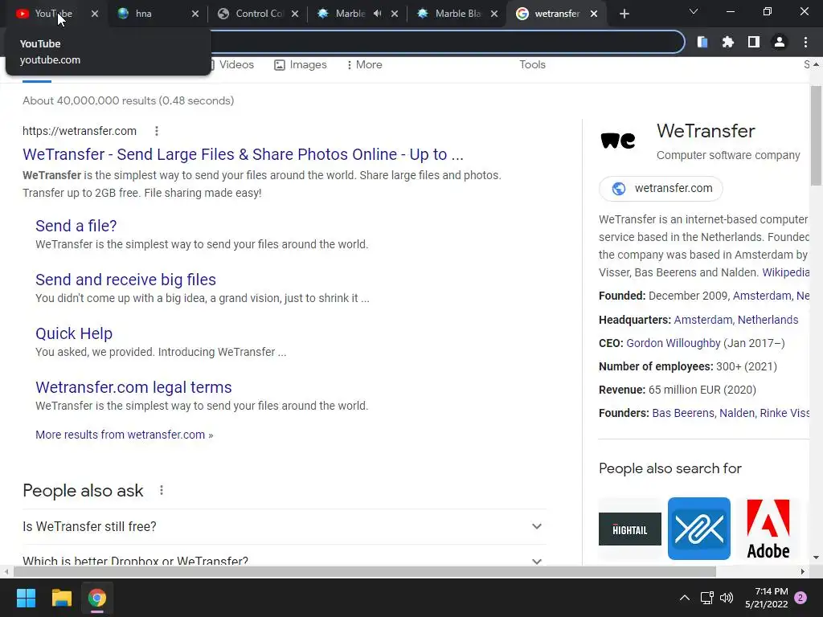Image resolution: width=823 pixels, height=617 pixels.
Task: Open Chrome three-dot menu
Action: point(805,42)
